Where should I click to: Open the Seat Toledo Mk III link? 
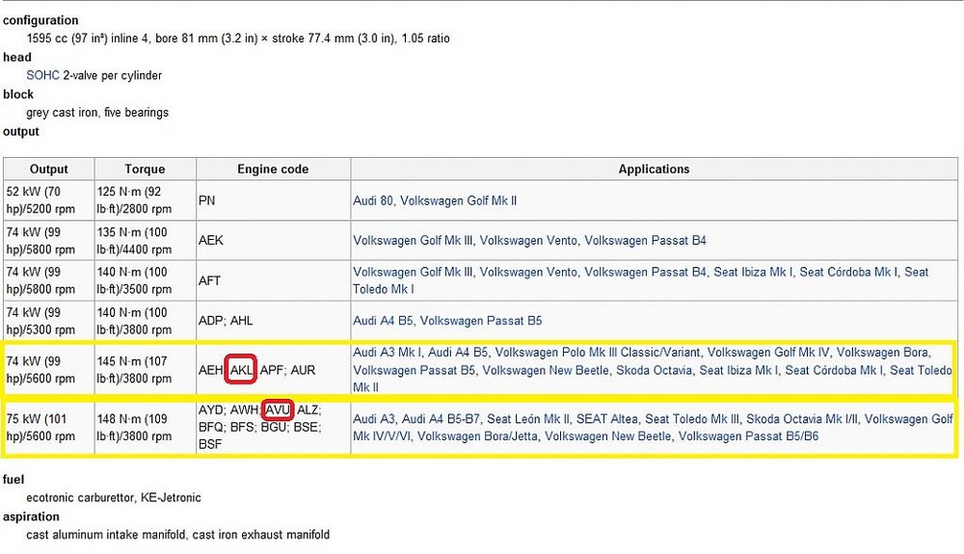(x=692, y=419)
